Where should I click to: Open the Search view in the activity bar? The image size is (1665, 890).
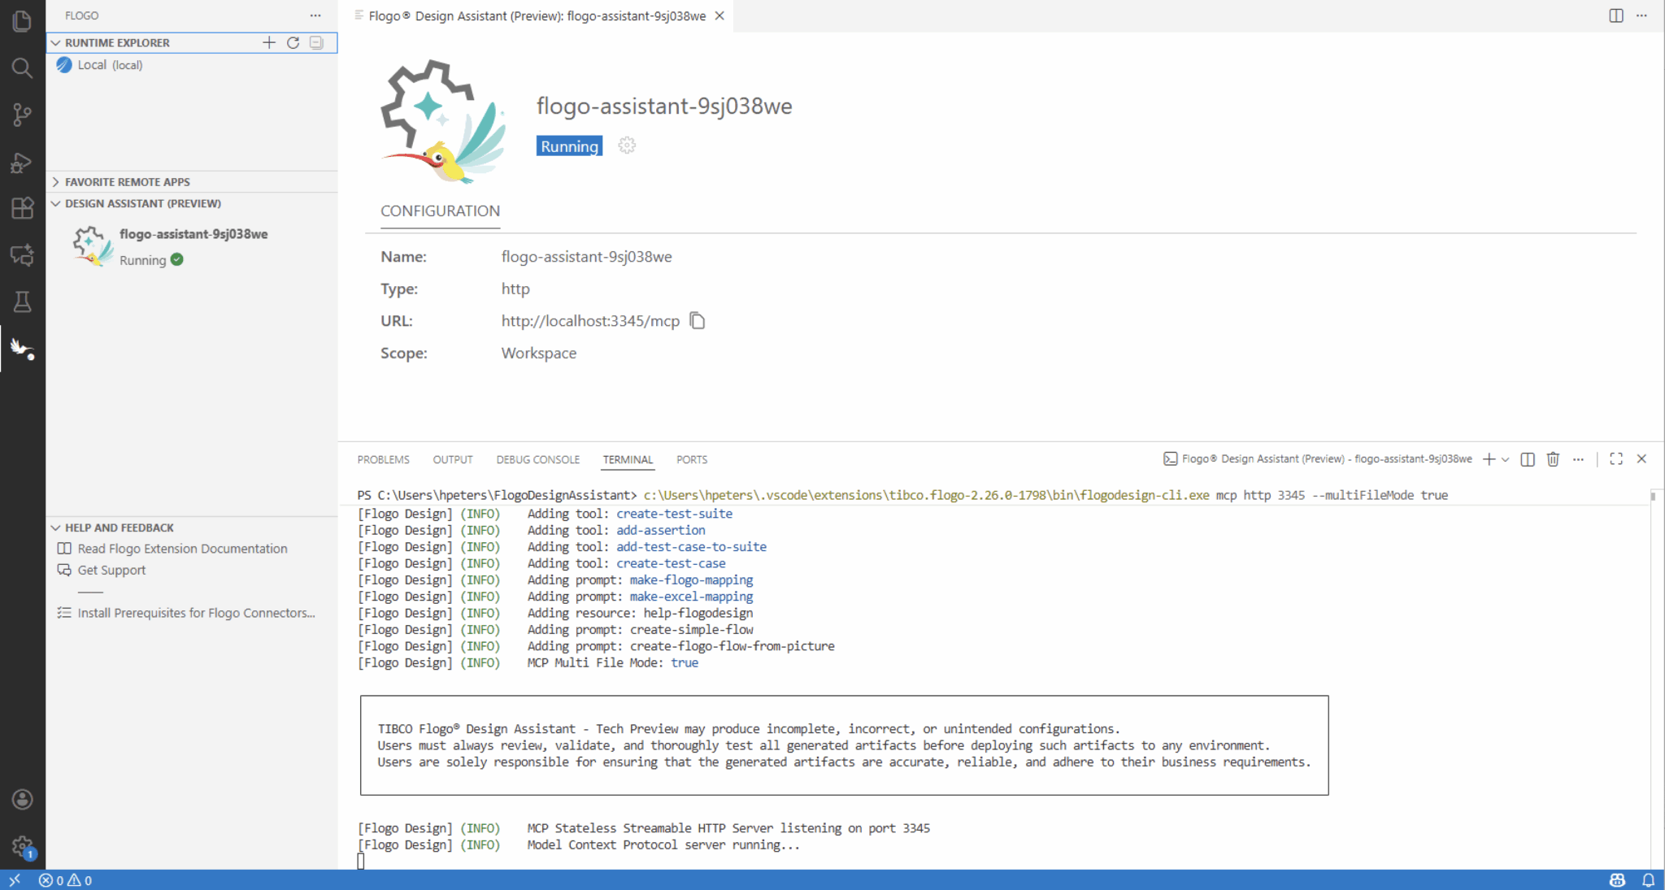coord(22,67)
